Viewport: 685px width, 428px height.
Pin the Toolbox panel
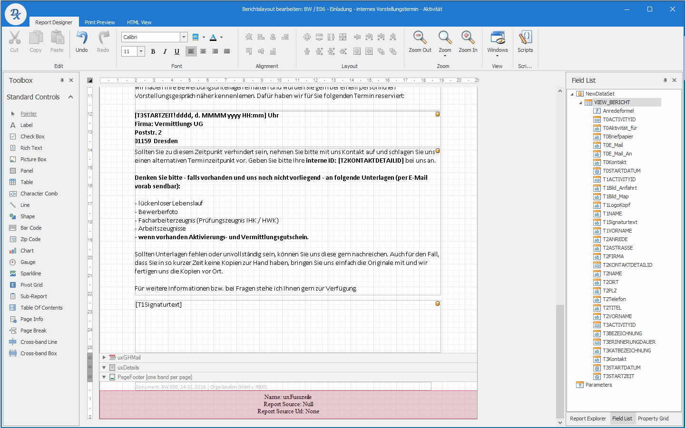(62, 80)
